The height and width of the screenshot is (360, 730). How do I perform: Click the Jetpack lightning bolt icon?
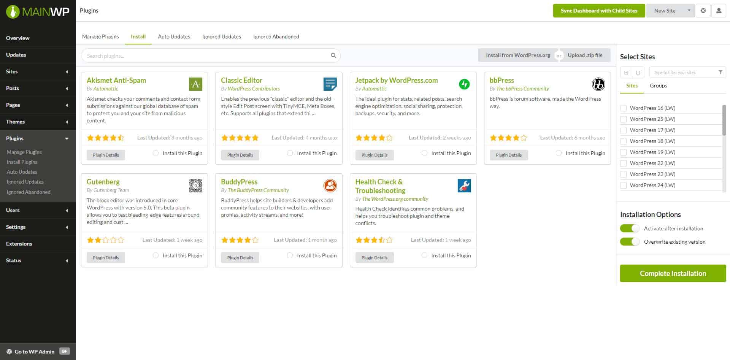[x=464, y=84]
